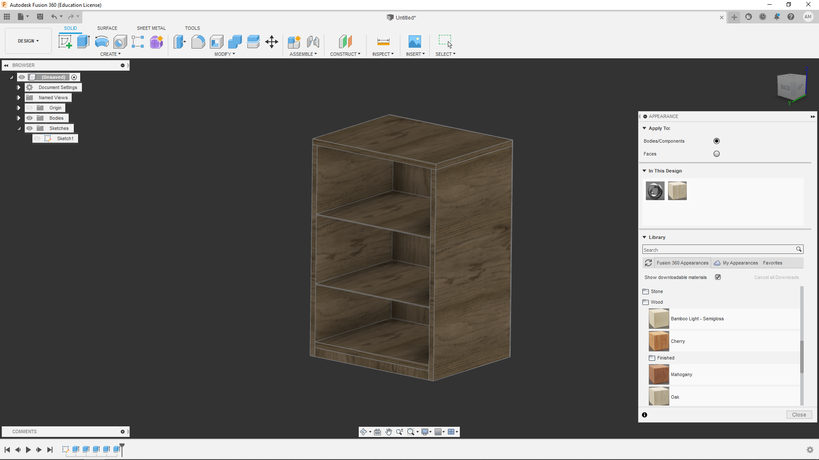Screen dimensions: 819x460
Task: Enable Faces radio button in Apply To
Action: point(716,153)
